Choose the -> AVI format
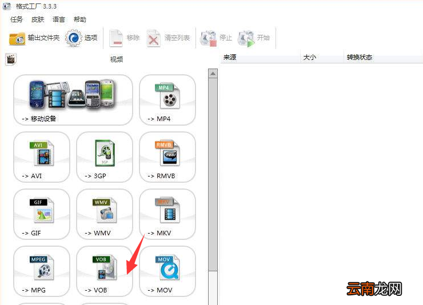The image size is (423, 305). pos(42,157)
